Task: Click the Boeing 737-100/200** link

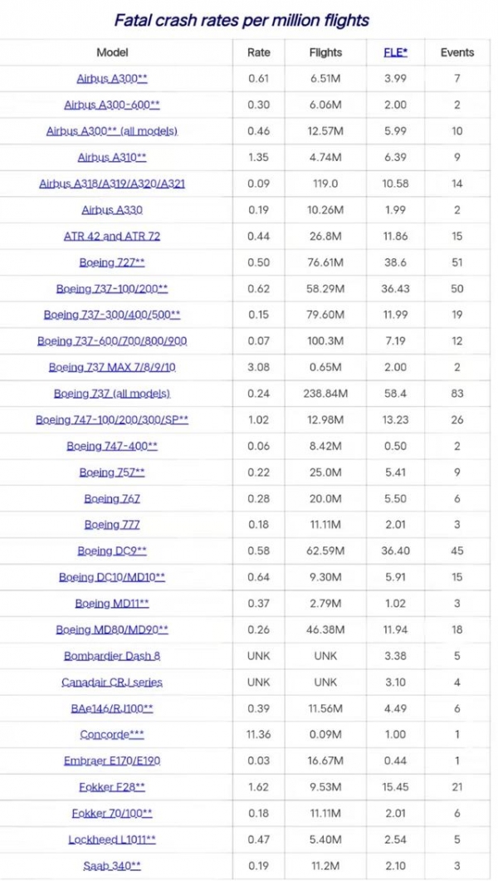Action: click(x=112, y=288)
